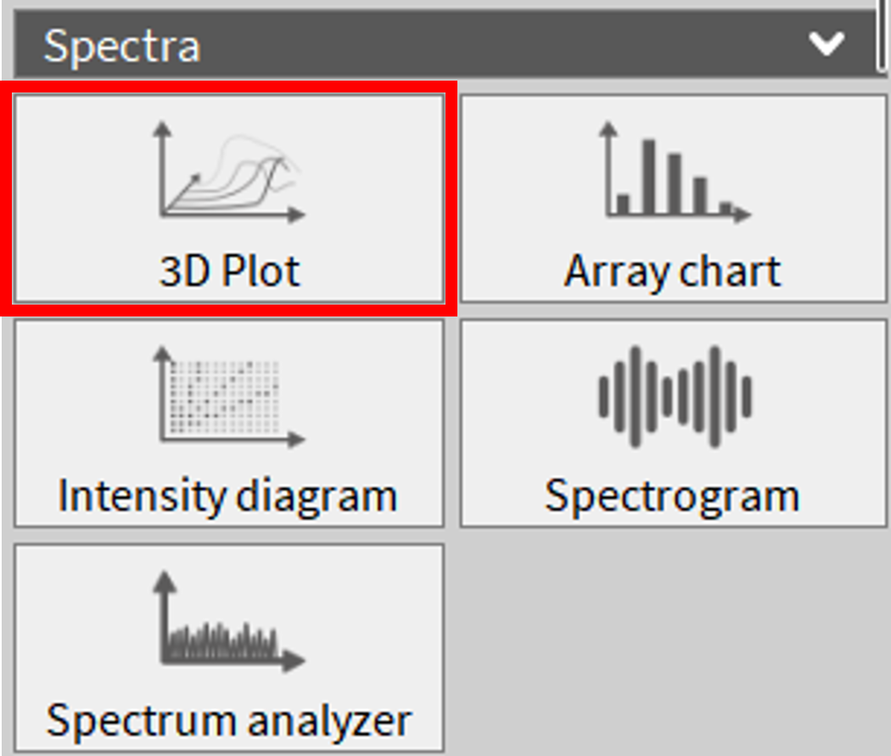Click the "Array chart" text label
Image resolution: width=891 pixels, height=756 pixels.
click(x=673, y=272)
